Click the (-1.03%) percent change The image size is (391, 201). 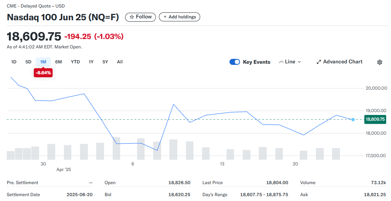point(109,37)
